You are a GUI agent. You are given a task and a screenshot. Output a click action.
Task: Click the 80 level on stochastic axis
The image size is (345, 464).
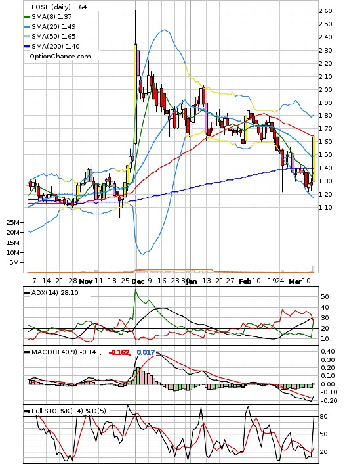tap(324, 417)
